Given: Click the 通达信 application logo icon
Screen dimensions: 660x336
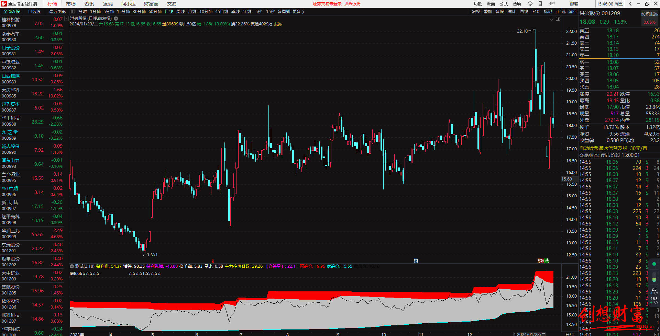Looking at the screenshot, I should coord(4,4).
